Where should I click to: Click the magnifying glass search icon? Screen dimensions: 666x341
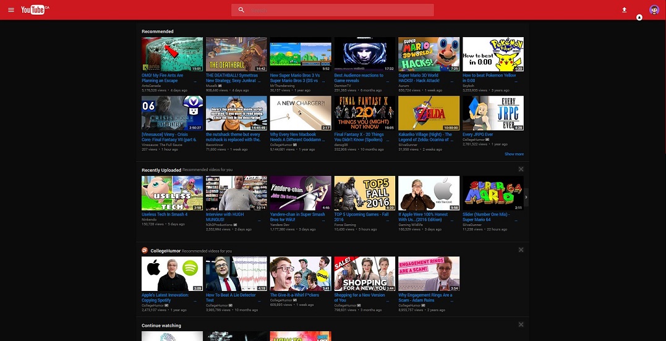241,10
